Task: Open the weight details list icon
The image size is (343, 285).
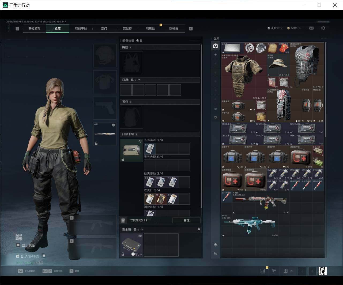Action: (x=43, y=256)
